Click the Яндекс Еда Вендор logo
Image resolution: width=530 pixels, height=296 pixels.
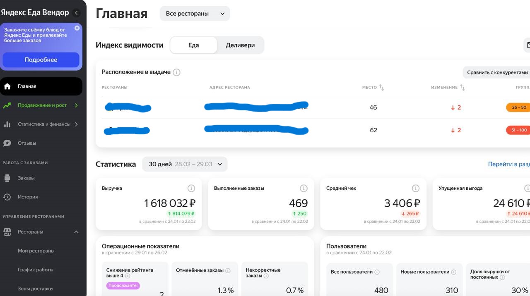[x=35, y=12]
